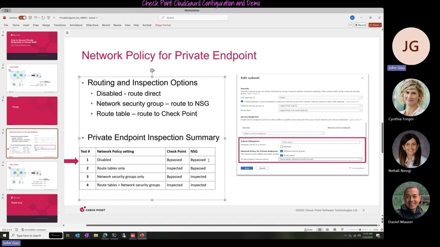Click the Accessibility: Investigate status item

click(33, 230)
